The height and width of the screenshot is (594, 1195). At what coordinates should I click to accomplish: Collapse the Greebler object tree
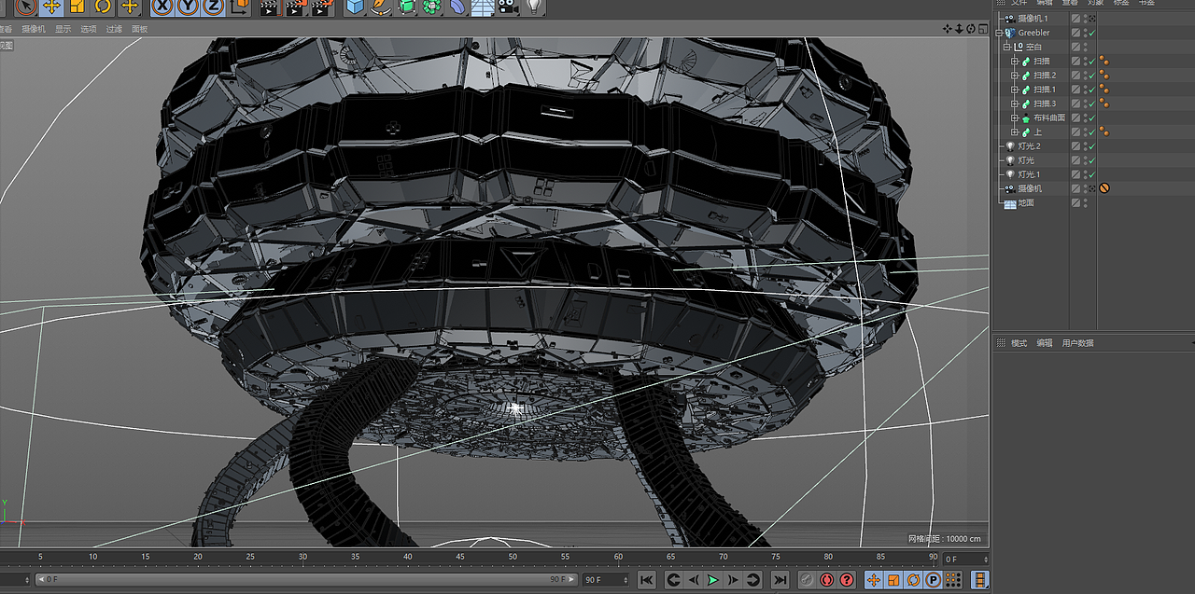pos(999,33)
